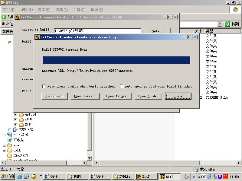Click the green back arrow in Explorer

point(4,17)
